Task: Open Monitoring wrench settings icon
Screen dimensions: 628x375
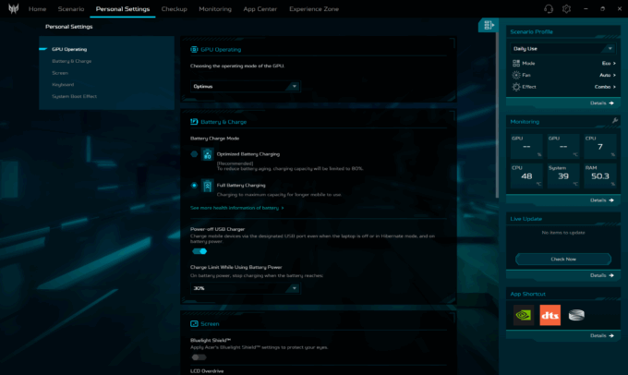Action: (615, 120)
